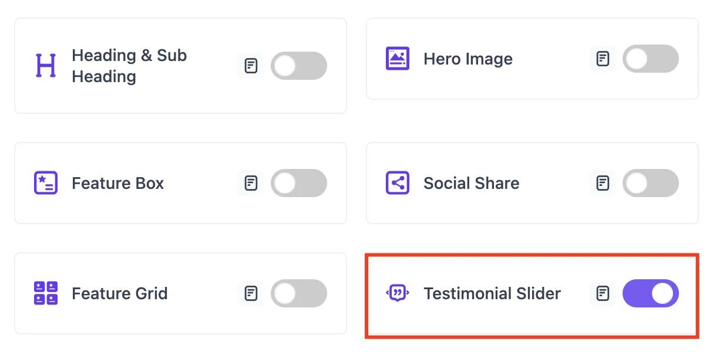Disable the Testimonial Slider widget

click(x=650, y=293)
